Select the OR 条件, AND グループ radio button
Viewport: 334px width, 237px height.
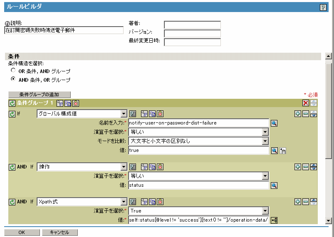click(13, 70)
